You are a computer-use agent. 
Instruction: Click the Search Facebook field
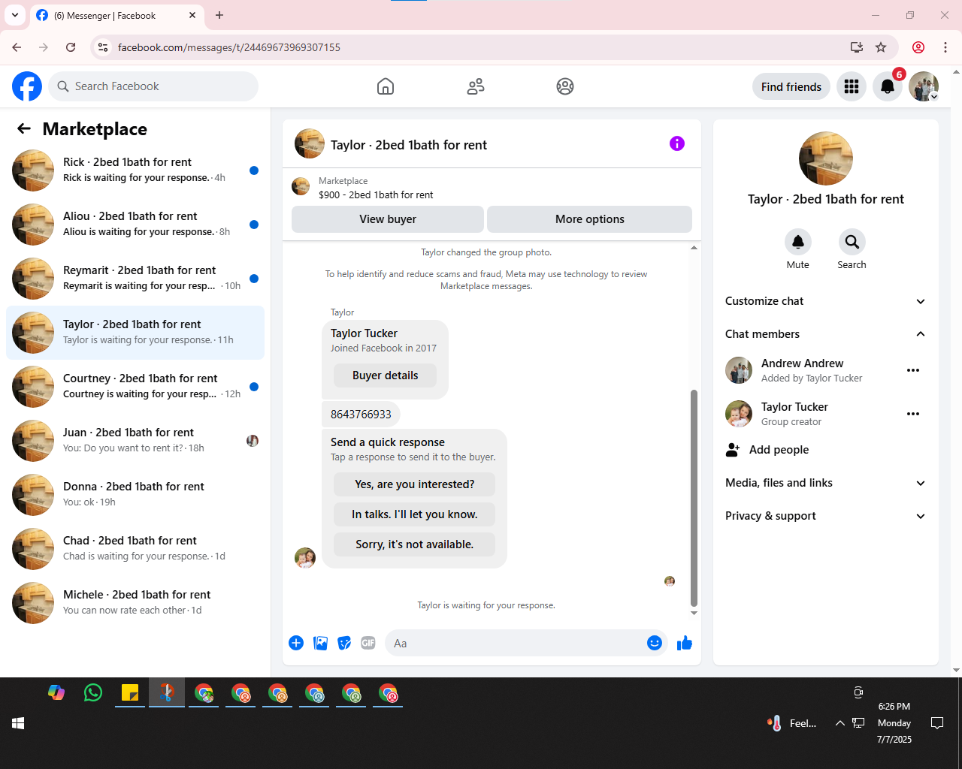tap(153, 86)
